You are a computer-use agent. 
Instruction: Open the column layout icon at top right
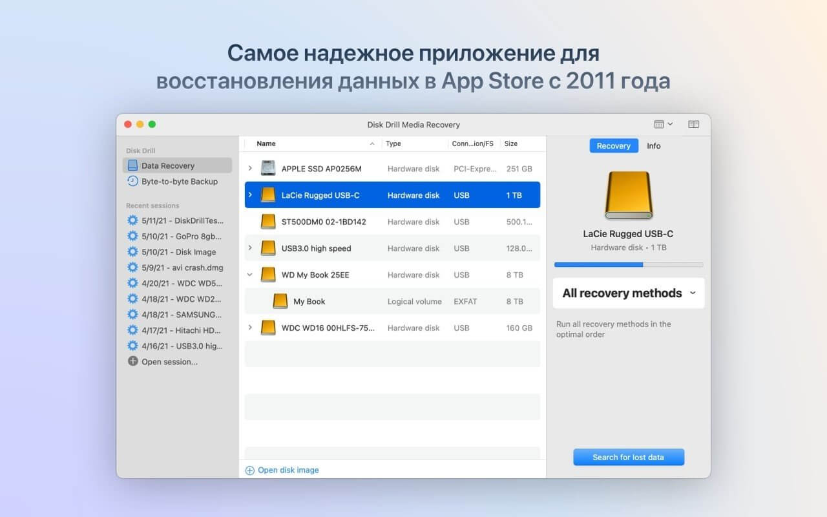pos(693,123)
